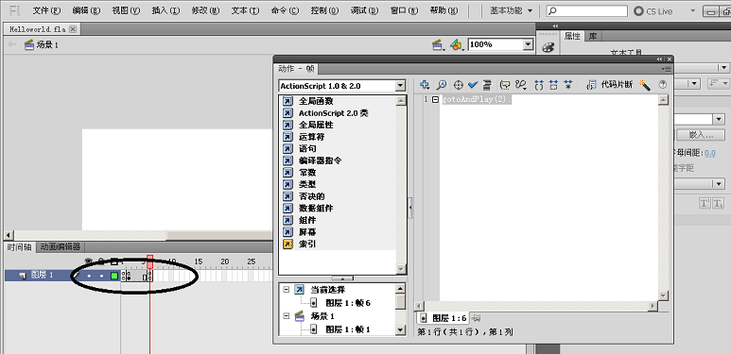
Task: Open Actions panel help question mark icon
Action: coord(663,85)
